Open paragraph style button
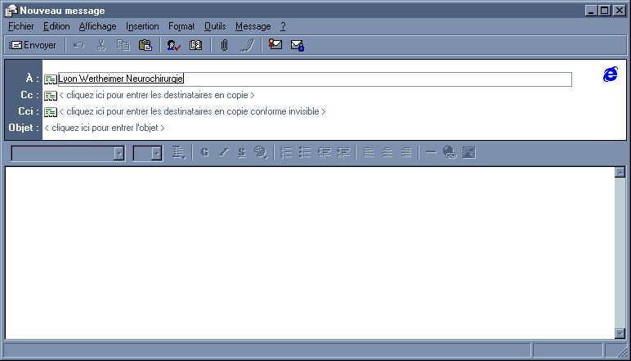The height and width of the screenshot is (361, 631). point(179,153)
